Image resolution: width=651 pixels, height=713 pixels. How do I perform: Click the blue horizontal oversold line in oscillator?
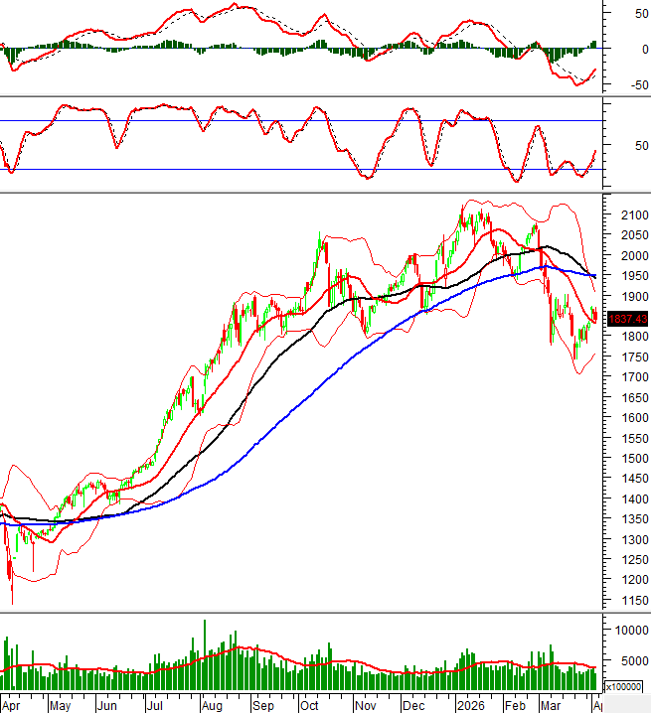(x=298, y=170)
